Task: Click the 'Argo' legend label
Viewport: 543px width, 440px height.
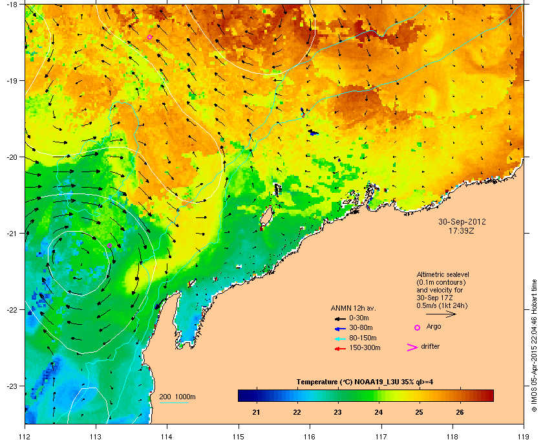Action: pos(434,326)
